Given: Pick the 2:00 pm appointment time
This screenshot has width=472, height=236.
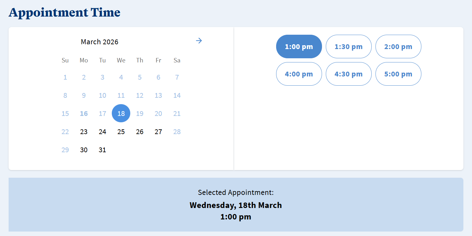Looking at the screenshot, I should (398, 46).
